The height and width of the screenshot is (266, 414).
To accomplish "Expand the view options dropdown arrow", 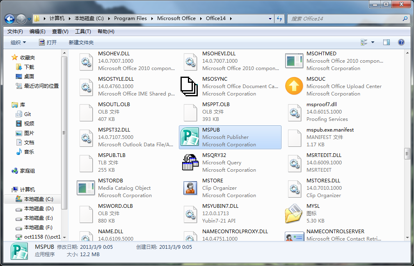I will click(x=373, y=42).
